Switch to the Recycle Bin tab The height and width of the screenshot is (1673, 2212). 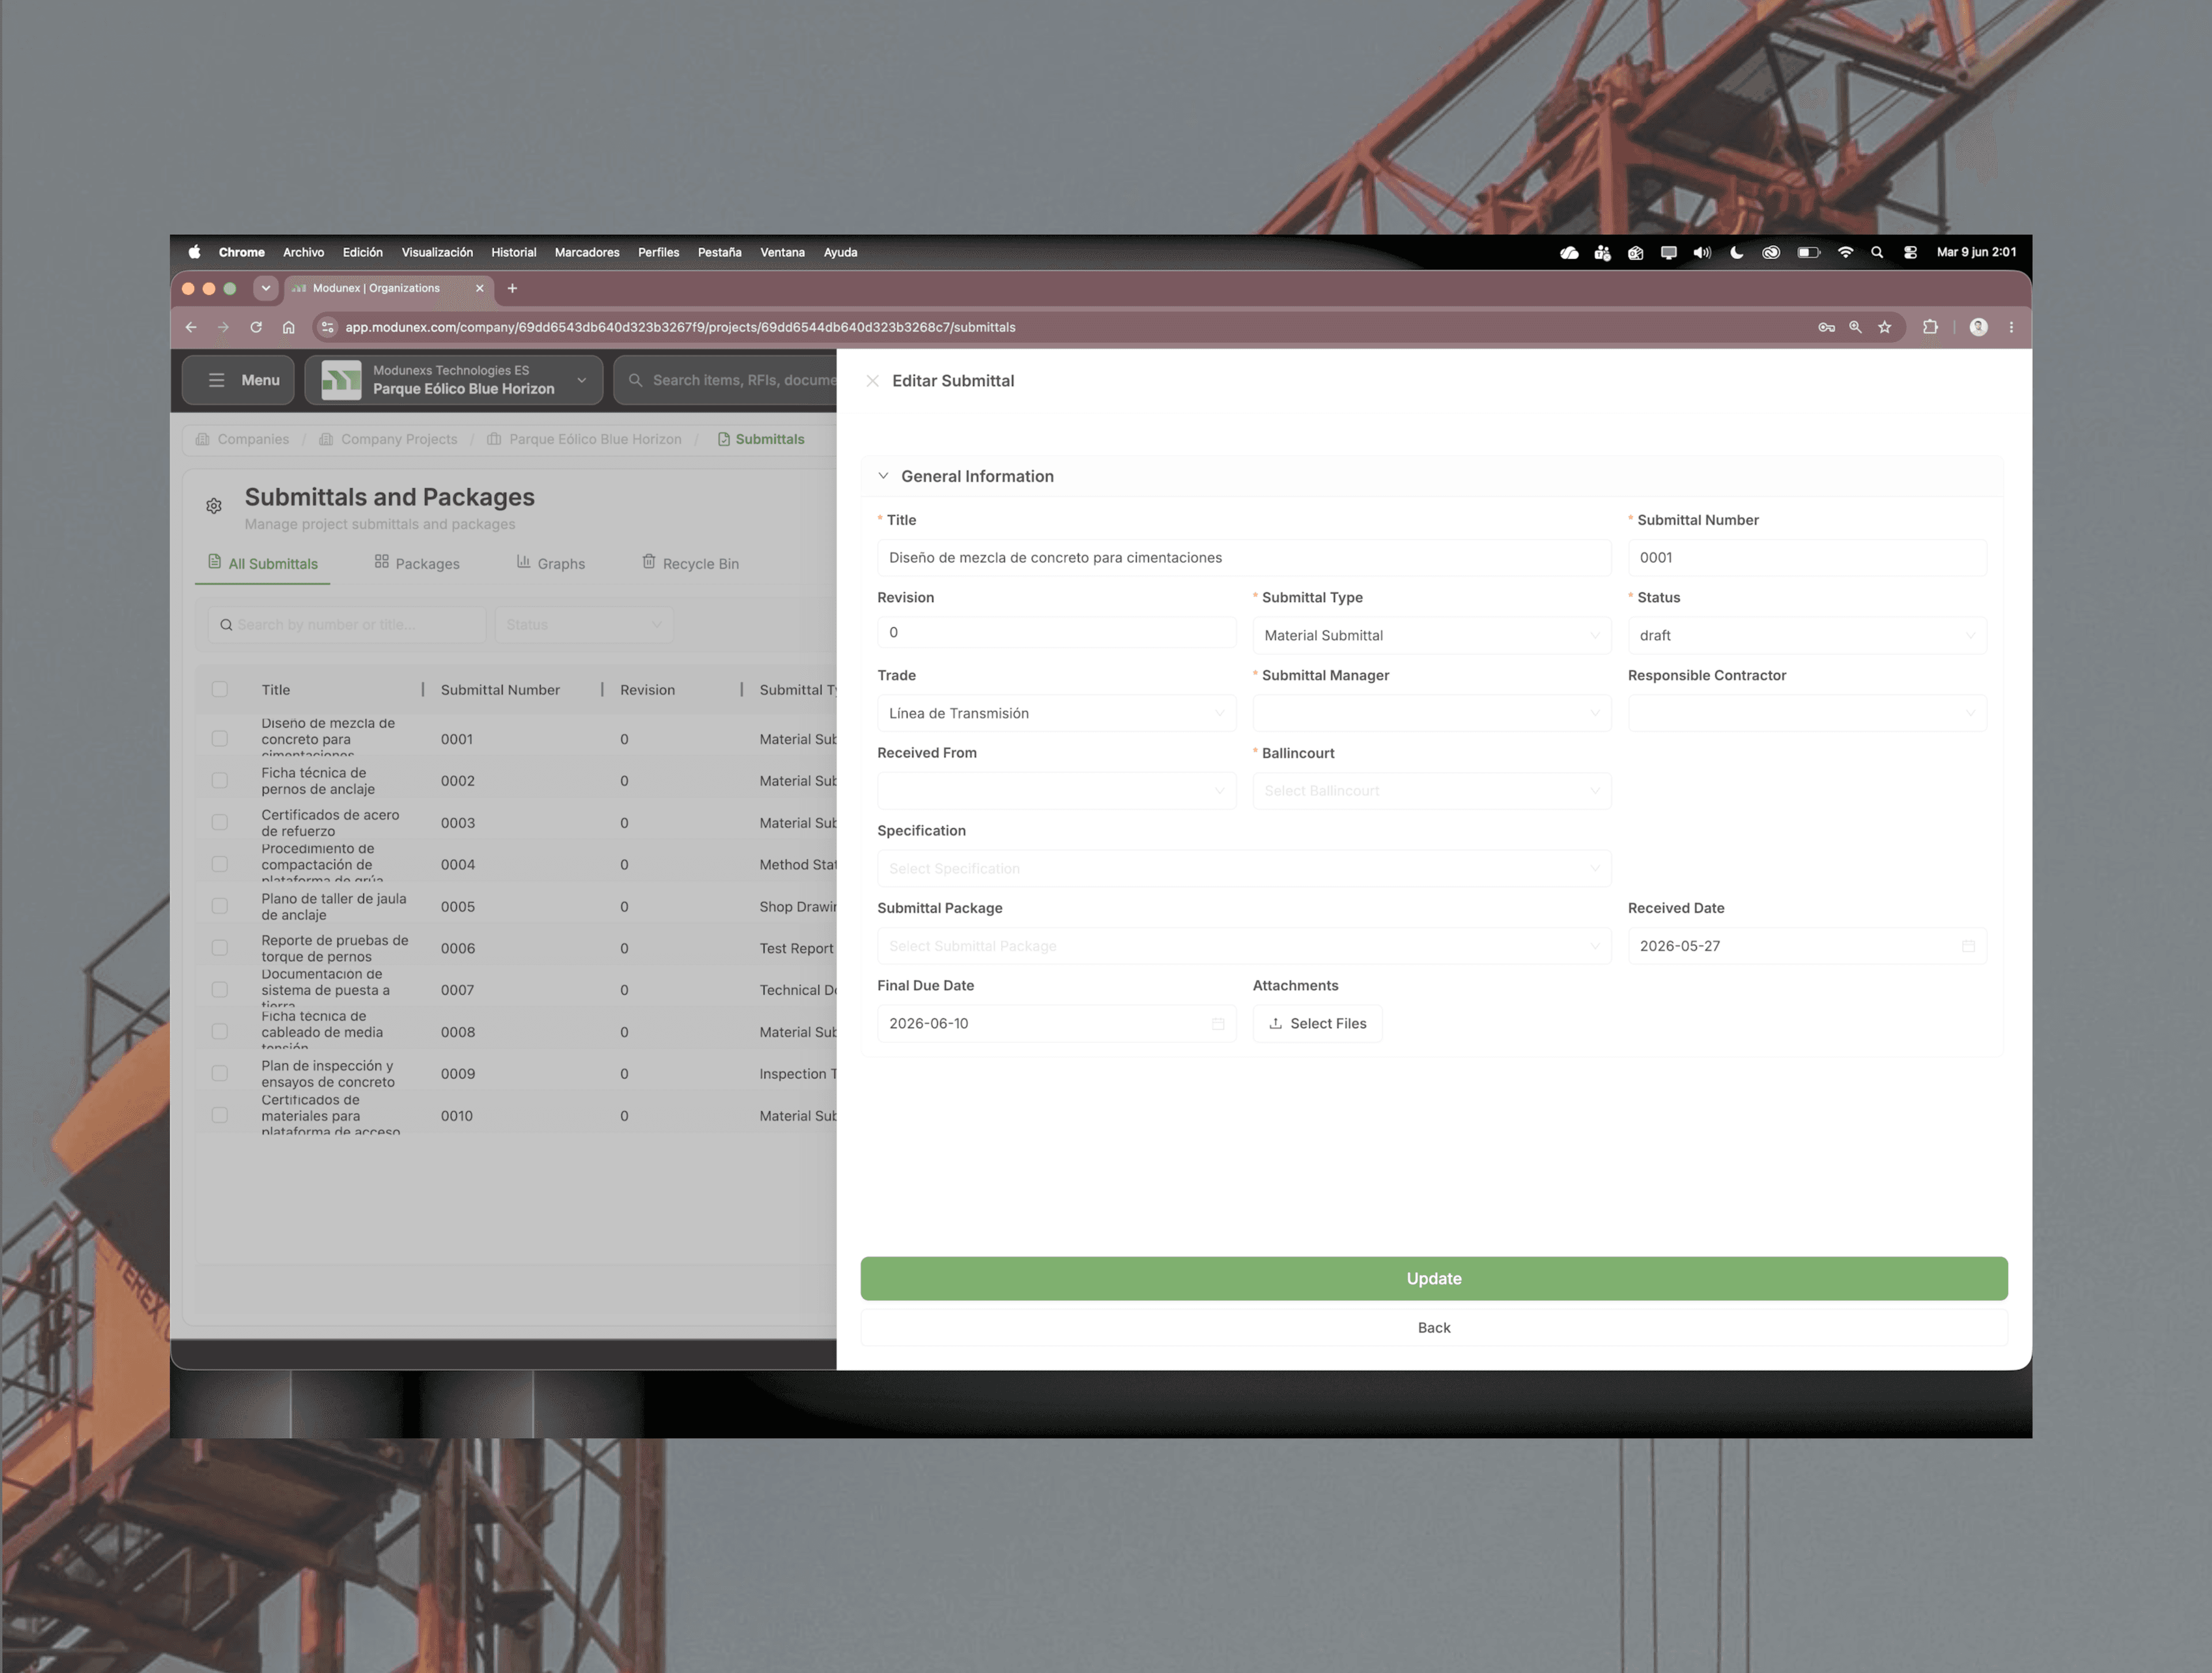click(690, 563)
